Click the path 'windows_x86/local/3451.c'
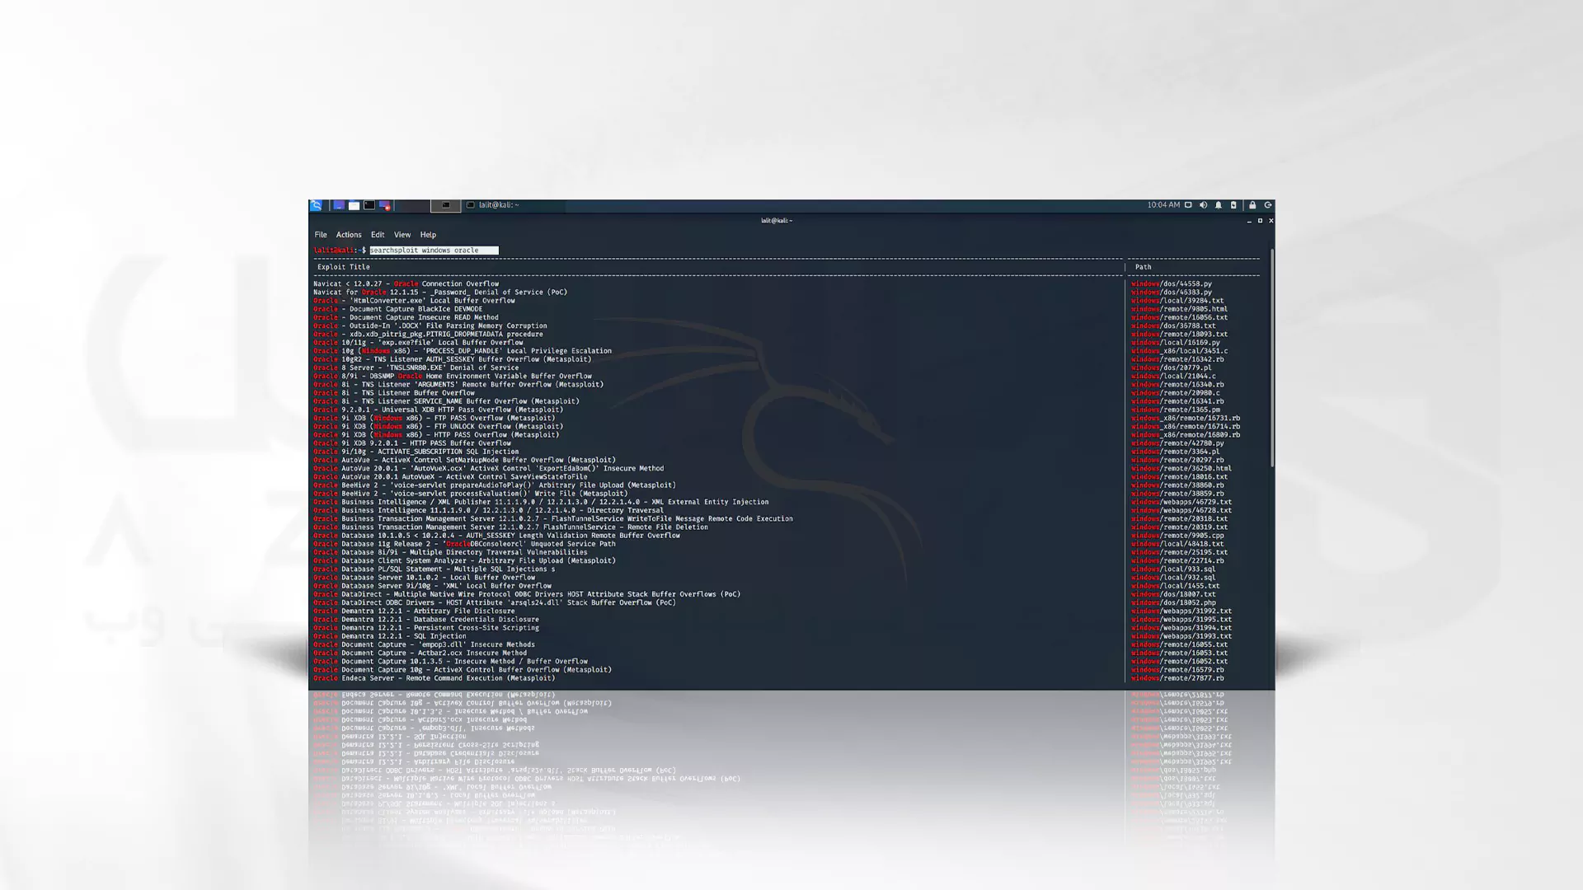This screenshot has height=890, width=1583. [x=1180, y=351]
